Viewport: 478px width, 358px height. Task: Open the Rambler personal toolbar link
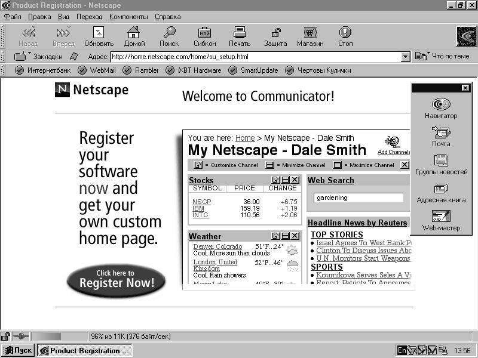tap(140, 70)
